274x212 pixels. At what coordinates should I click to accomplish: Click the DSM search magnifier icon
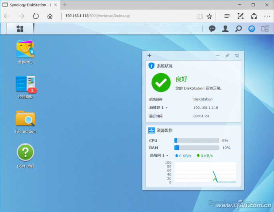click(x=238, y=29)
